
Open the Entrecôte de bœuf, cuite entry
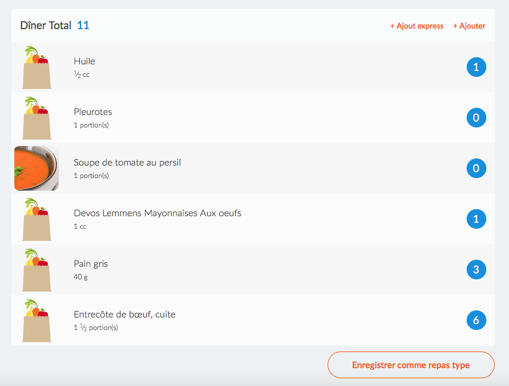pyautogui.click(x=253, y=320)
